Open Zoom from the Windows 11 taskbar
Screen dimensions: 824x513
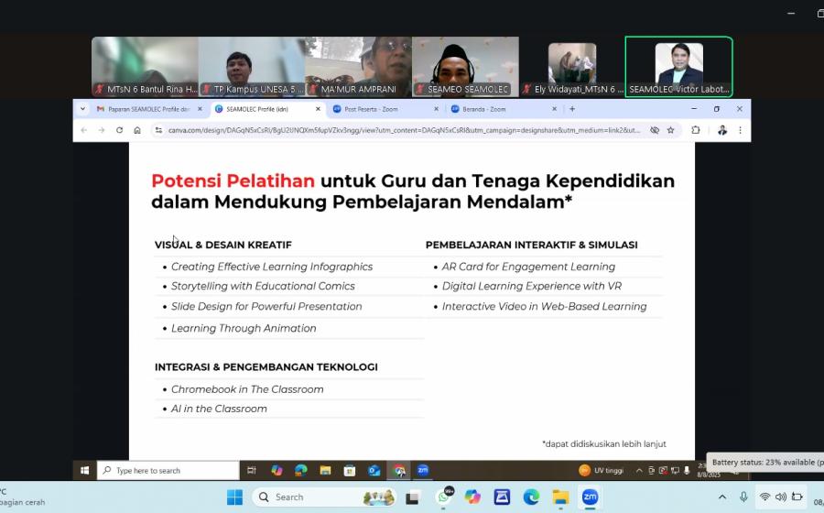tap(590, 497)
